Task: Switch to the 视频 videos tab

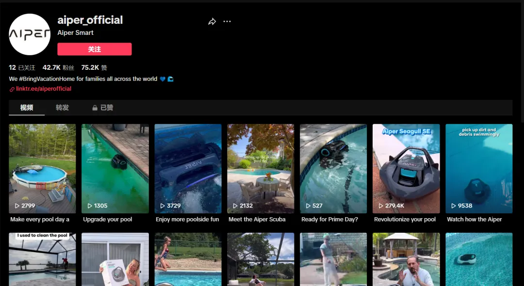Action: pyautogui.click(x=27, y=108)
